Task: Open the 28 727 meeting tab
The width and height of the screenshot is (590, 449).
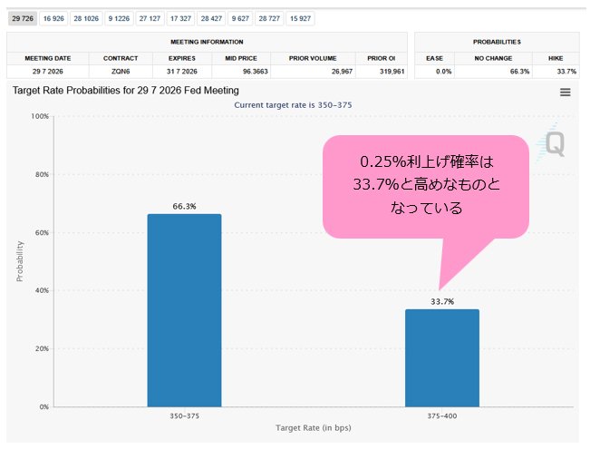Action: 269,18
